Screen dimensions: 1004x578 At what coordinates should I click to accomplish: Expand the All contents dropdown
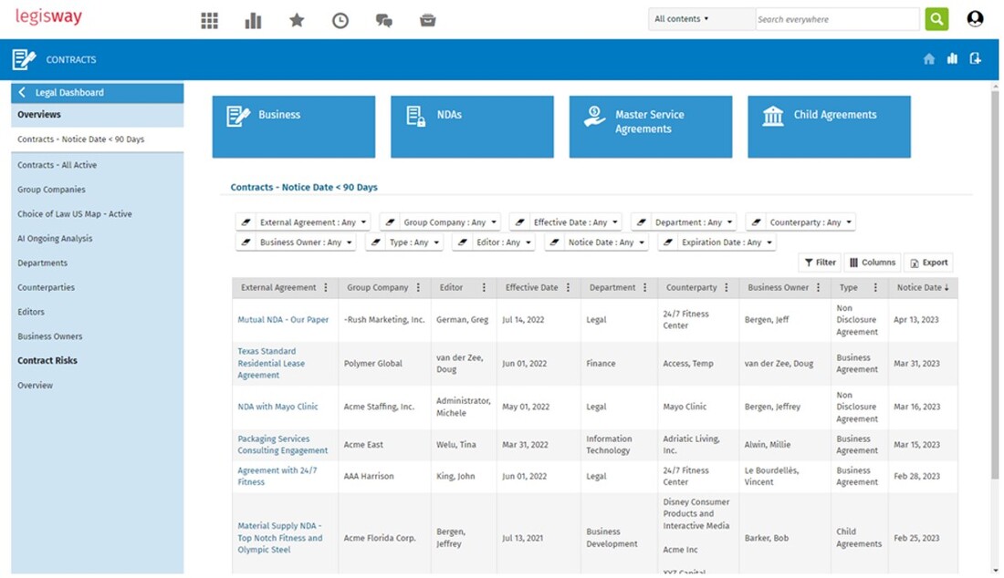tap(701, 19)
